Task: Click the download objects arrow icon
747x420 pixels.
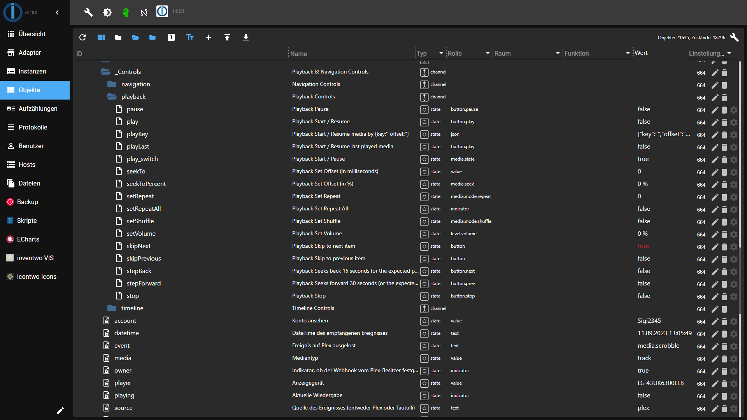Action: point(246,37)
